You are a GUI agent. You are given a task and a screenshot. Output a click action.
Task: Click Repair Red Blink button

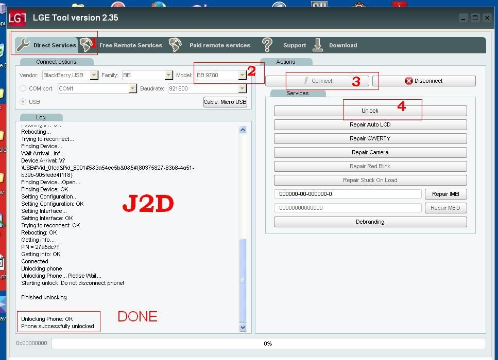[x=370, y=166]
